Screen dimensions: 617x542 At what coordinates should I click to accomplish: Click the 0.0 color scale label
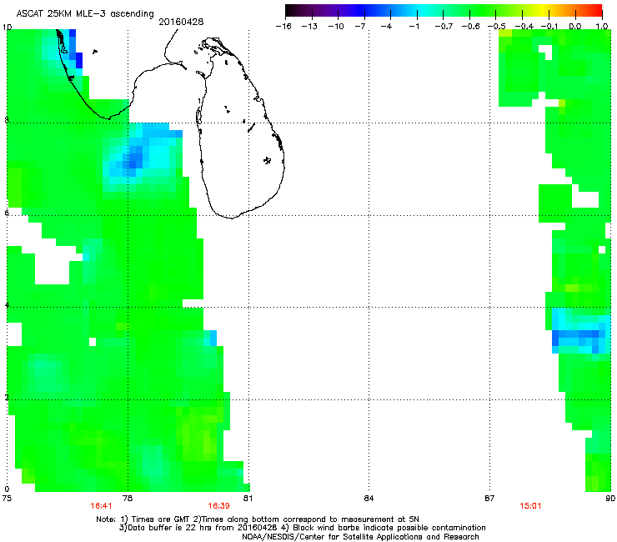coord(575,27)
